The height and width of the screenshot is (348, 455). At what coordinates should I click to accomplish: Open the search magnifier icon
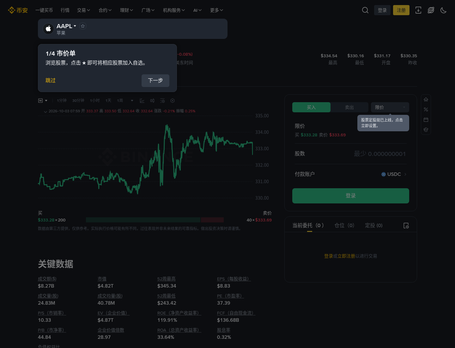click(365, 10)
